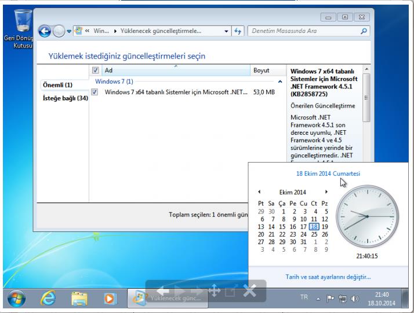
Task: Sort updates by the Ad column
Action: pyautogui.click(x=176, y=71)
